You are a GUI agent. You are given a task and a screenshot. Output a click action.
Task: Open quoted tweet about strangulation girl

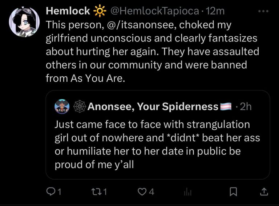pos(157,145)
